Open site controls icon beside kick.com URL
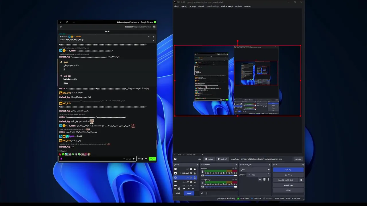 154,27
